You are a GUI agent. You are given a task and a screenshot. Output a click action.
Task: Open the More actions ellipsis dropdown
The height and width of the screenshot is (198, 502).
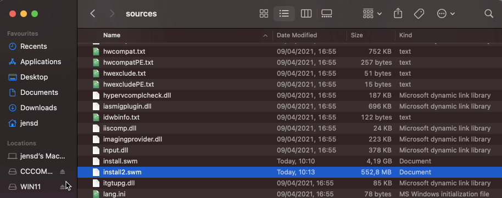click(446, 13)
